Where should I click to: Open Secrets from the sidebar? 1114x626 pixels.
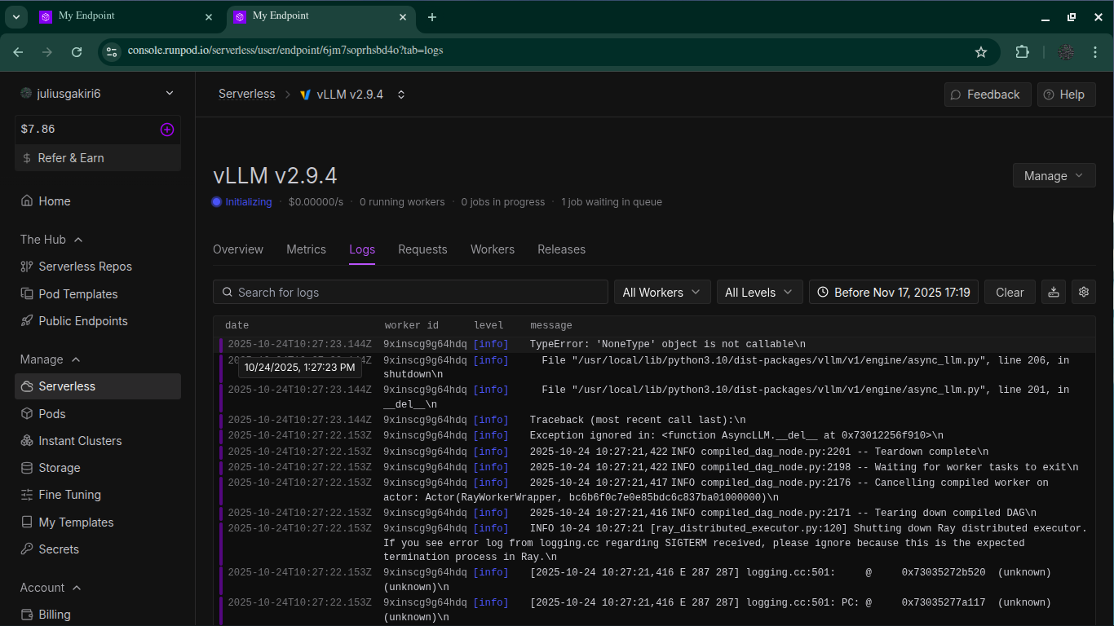click(x=59, y=549)
